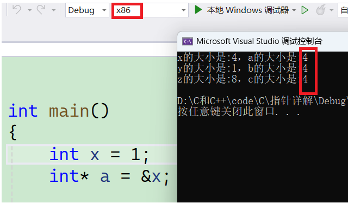Click the console line 'z的大小是:8'

[207, 79]
